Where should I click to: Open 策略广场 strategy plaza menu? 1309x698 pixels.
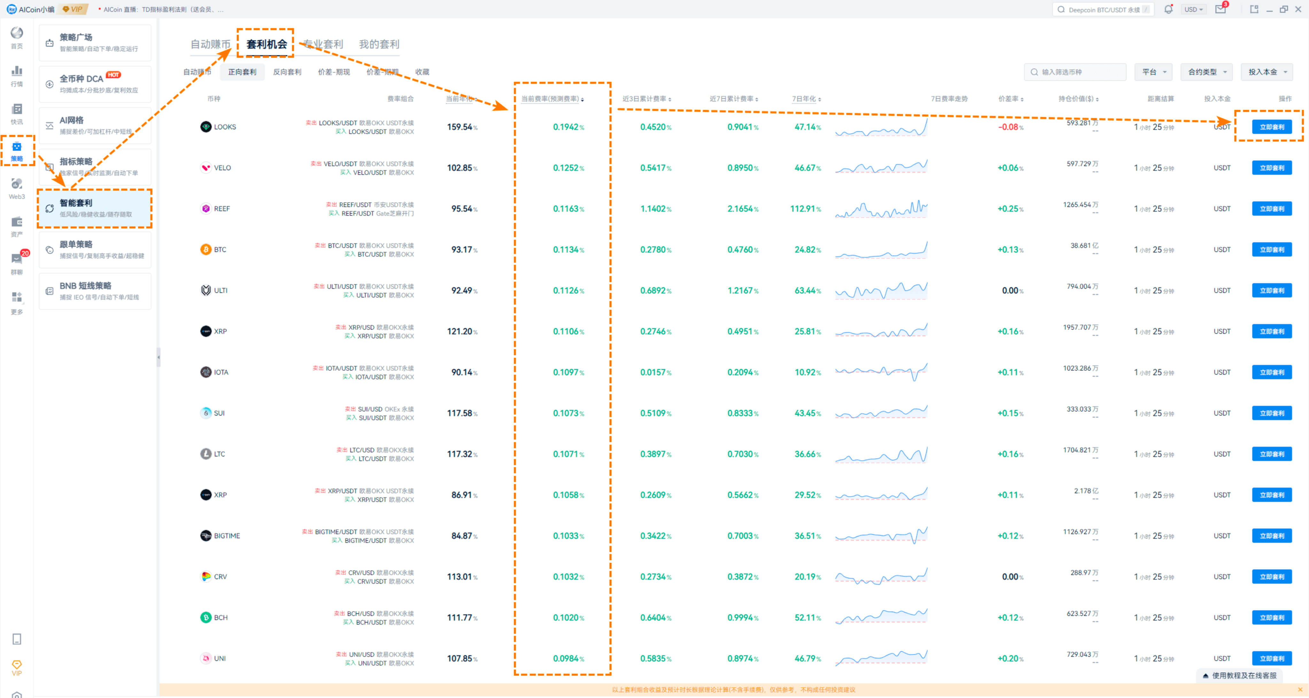pos(95,43)
